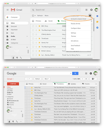Click the blue search button in classic Gmail
The height and width of the screenshot is (129, 104).
(75, 73)
